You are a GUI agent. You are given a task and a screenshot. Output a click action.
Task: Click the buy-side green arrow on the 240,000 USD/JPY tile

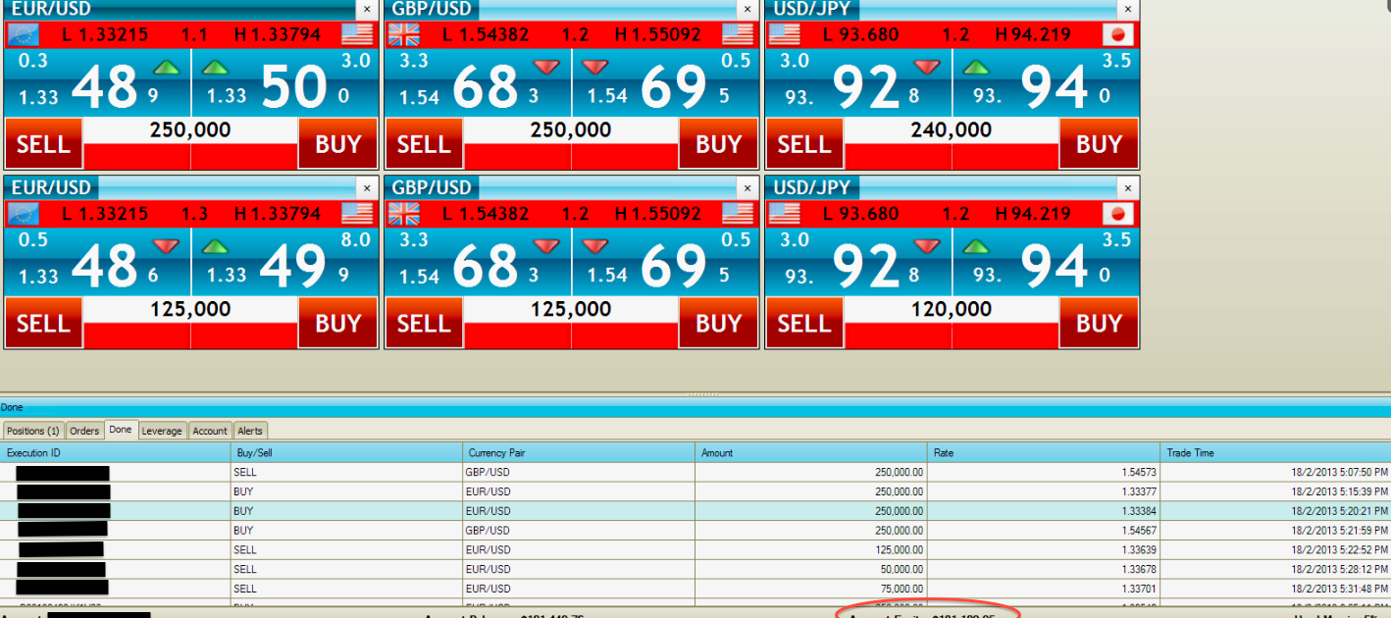coord(976,68)
